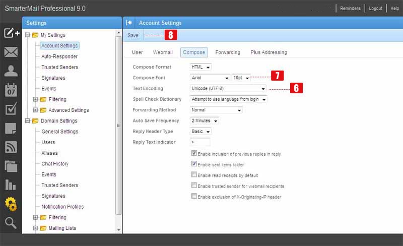Screen dimensions: 403x246
Task: Open the contacts person icon
Action: [x=11, y=71]
